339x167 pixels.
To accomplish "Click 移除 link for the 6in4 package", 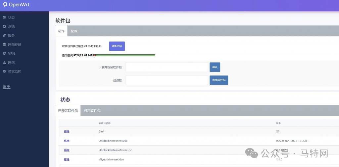I will [x=67, y=131].
